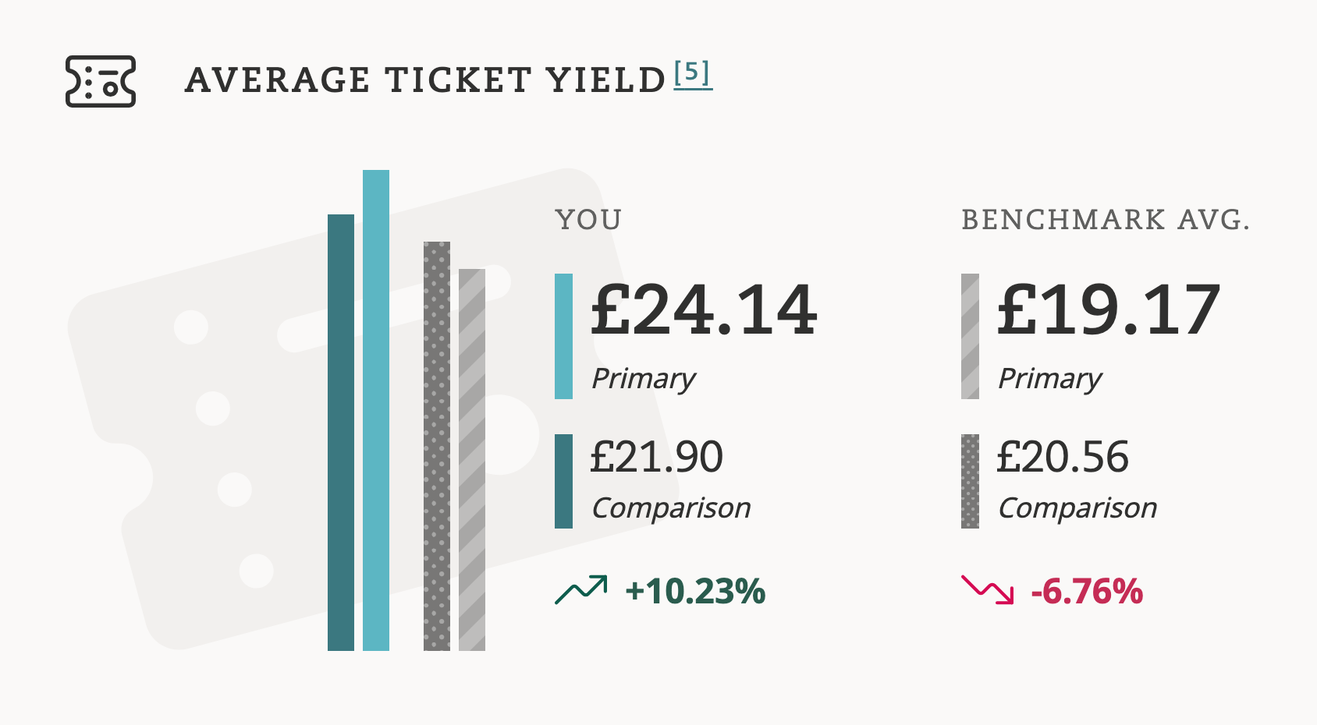1317x725 pixels.
Task: Open footnote reference [5] link
Action: [x=693, y=74]
